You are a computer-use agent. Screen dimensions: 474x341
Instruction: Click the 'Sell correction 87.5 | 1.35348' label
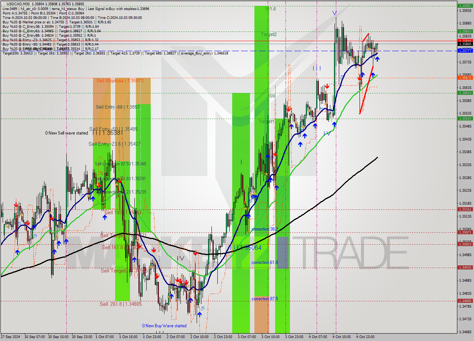click(x=120, y=164)
